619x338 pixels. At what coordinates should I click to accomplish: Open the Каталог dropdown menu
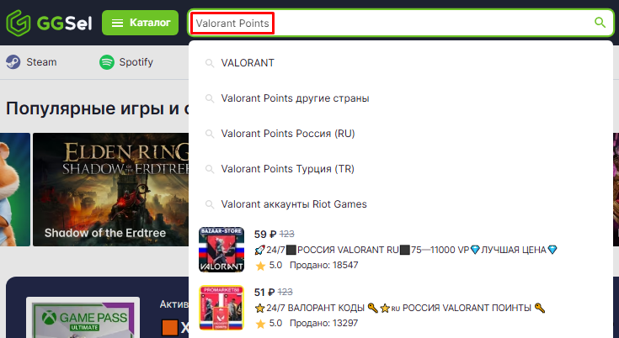[140, 23]
